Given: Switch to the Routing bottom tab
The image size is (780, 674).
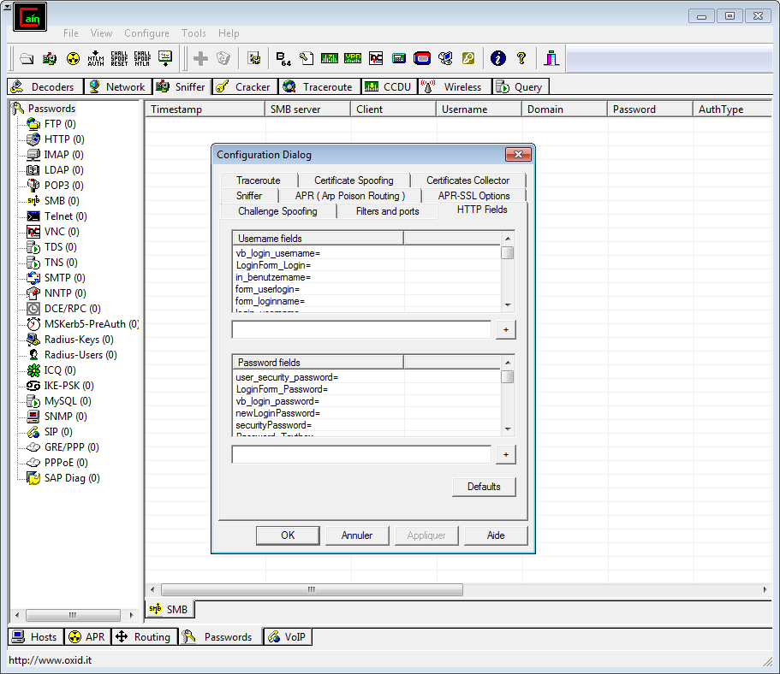Looking at the screenshot, I should tap(145, 637).
